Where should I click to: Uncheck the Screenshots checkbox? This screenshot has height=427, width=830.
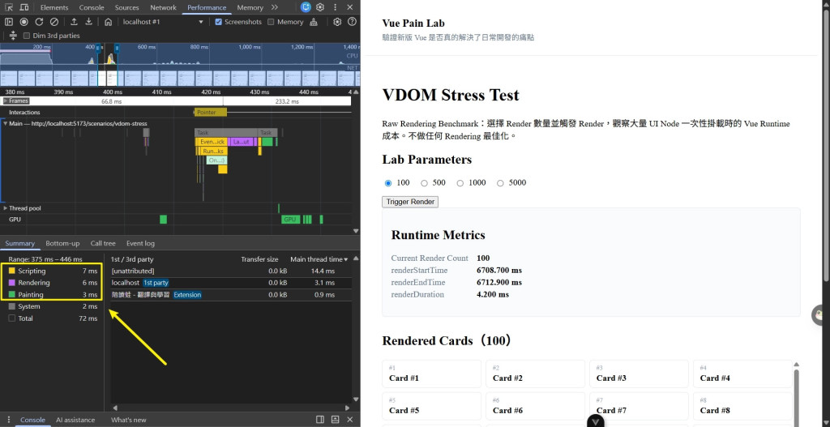[x=218, y=22]
